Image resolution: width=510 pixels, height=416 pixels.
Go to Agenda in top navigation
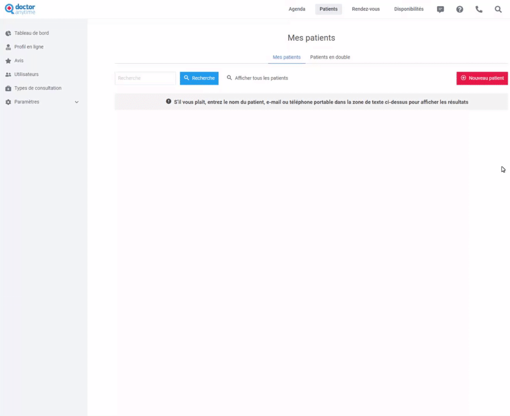[297, 9]
